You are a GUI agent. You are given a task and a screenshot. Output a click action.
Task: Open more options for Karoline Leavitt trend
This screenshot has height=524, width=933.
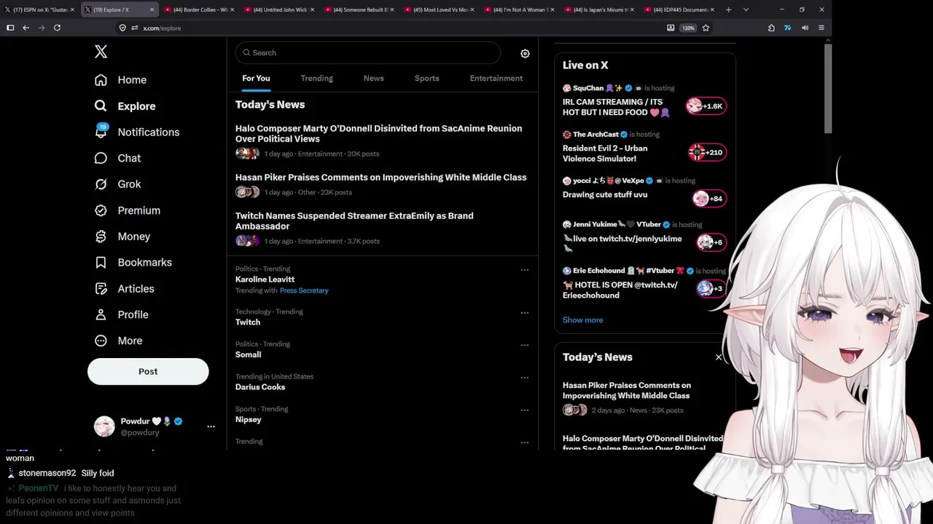click(524, 270)
